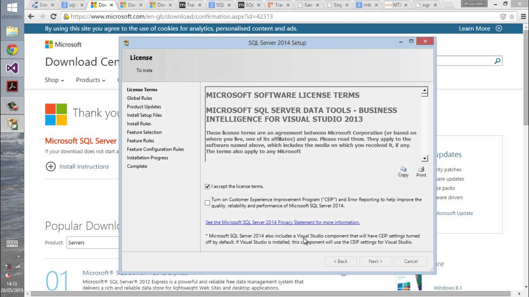Go back in Chrome browser
The image size is (529, 297).
[x=31, y=16]
